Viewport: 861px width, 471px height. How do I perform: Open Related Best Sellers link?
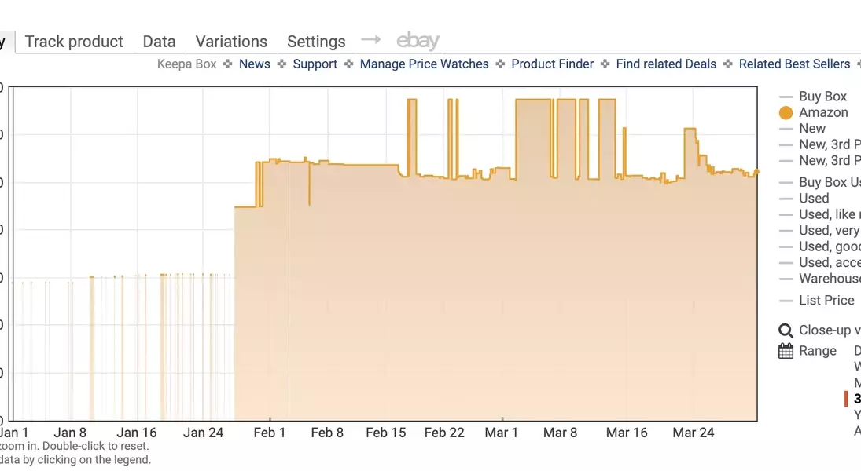794,64
